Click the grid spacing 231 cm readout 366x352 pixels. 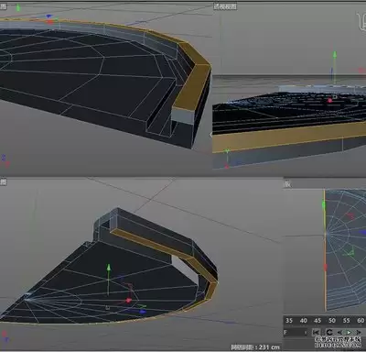[x=255, y=347]
